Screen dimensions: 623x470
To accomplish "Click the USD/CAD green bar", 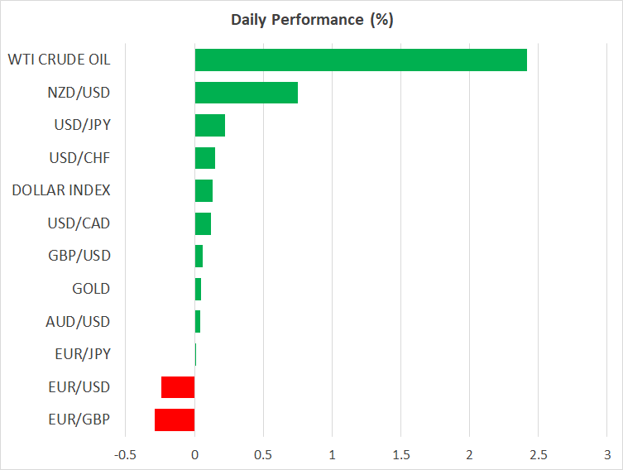I will [x=203, y=223].
